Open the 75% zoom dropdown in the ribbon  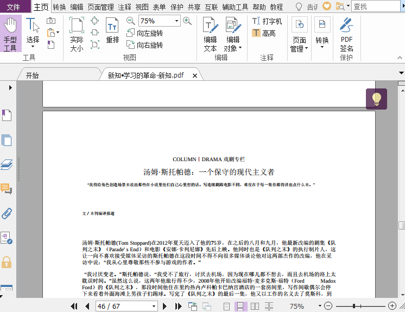[x=176, y=21]
